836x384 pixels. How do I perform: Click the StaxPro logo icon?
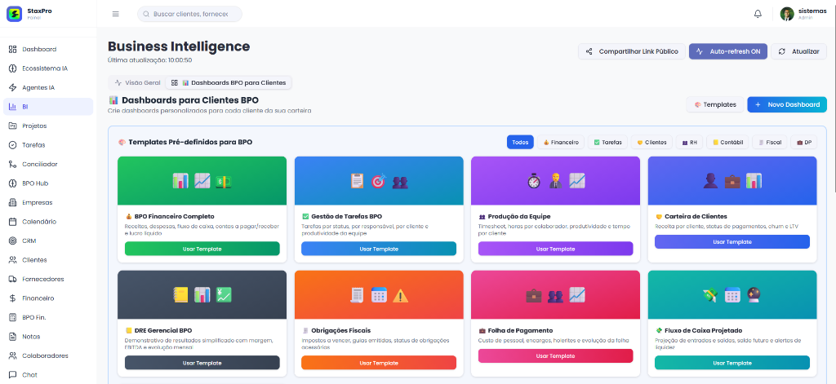(x=15, y=14)
